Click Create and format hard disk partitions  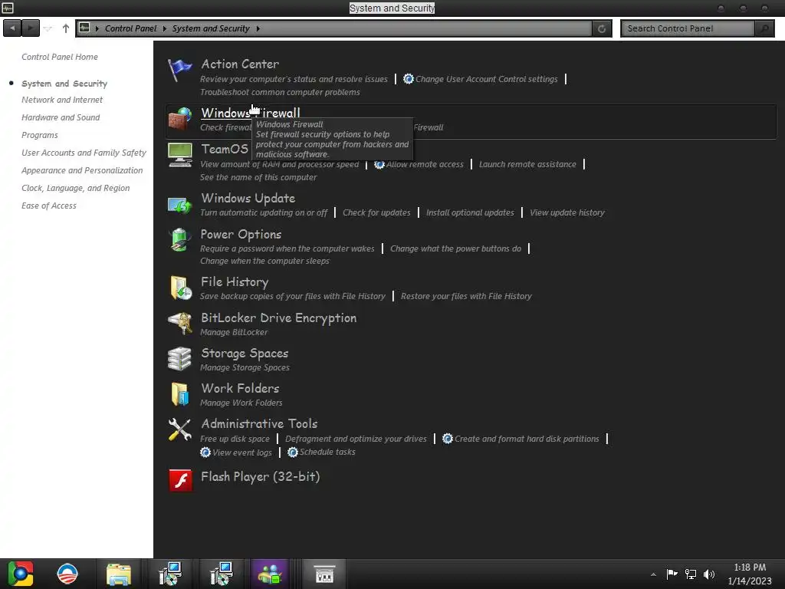pos(527,439)
